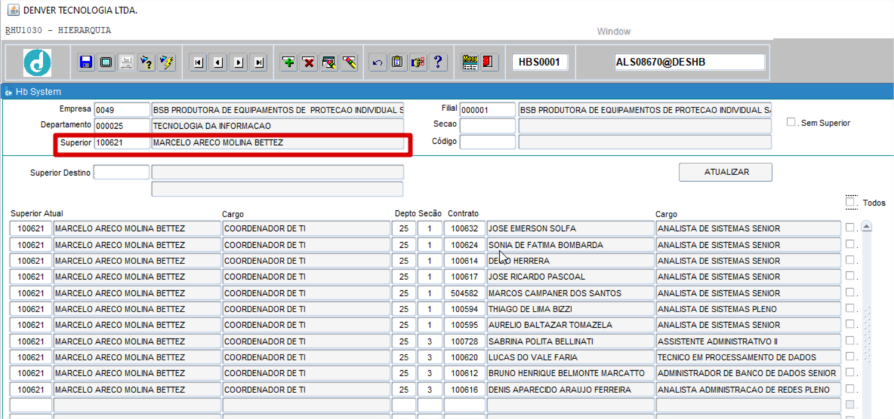Click the clipboard toolbar icon
Screen dimensions: 894x419
pyautogui.click(x=398, y=62)
